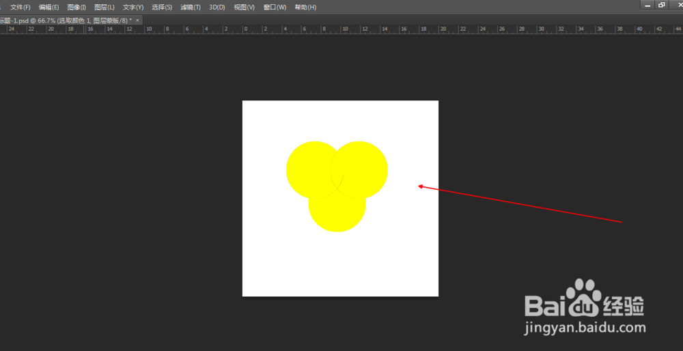Open the 文字(Y) menu

(x=133, y=8)
